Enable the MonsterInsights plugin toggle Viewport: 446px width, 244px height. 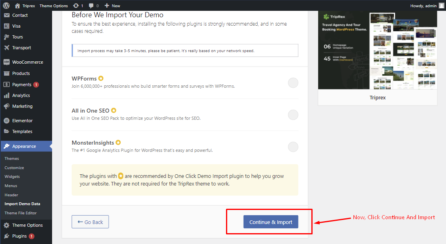pos(293,147)
